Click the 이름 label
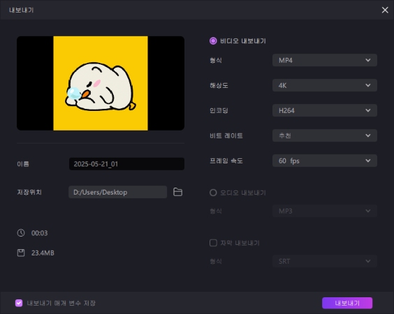Image resolution: width=394 pixels, height=314 pixels. 23,164
